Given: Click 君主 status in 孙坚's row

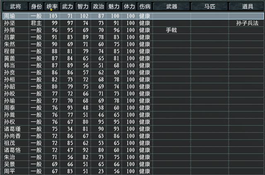Looking at the screenshot, I should coord(36,23).
